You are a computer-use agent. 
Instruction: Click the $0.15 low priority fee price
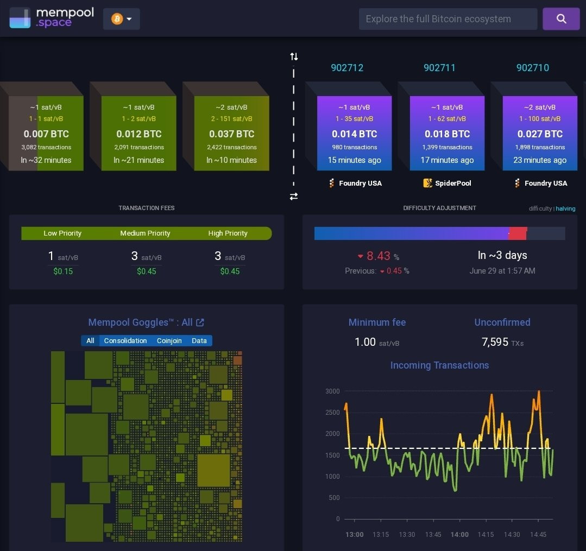coord(63,271)
